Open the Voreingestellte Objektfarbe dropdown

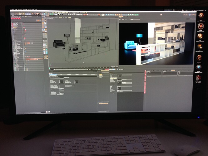[x=62, y=89]
